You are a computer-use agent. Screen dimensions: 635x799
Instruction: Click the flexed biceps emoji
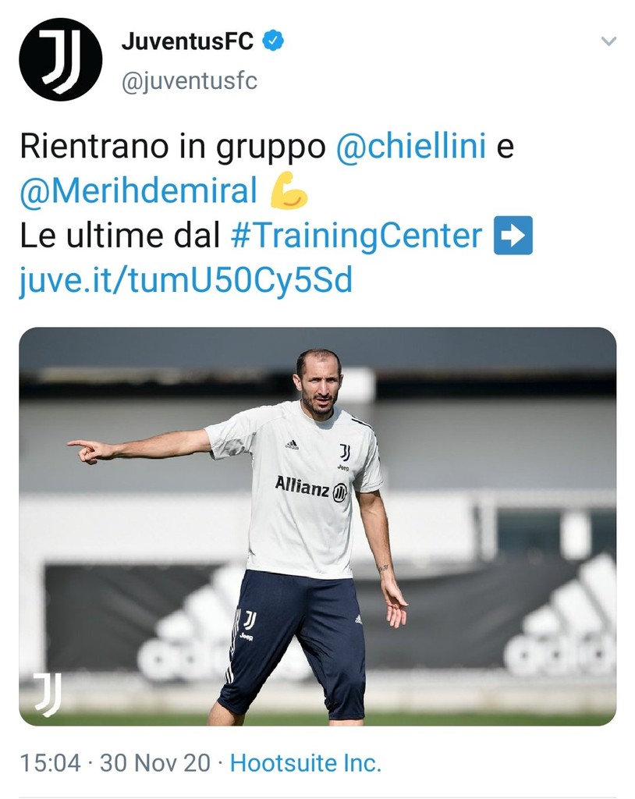[289, 190]
